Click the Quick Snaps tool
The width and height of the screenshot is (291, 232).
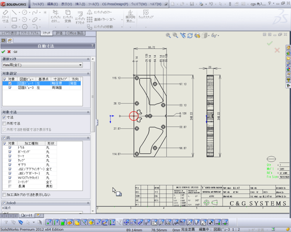[x=146, y=14]
